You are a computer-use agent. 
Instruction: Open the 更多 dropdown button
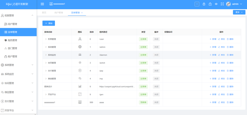coord(239,12)
